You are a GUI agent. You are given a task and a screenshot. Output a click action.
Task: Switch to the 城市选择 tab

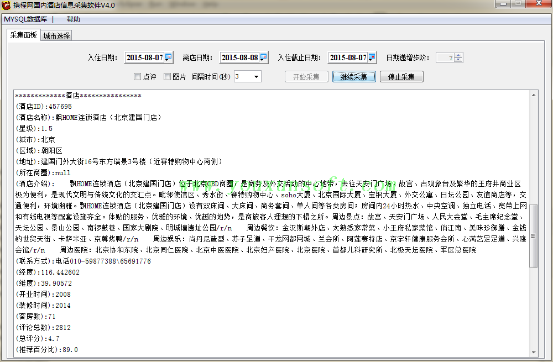(x=56, y=36)
